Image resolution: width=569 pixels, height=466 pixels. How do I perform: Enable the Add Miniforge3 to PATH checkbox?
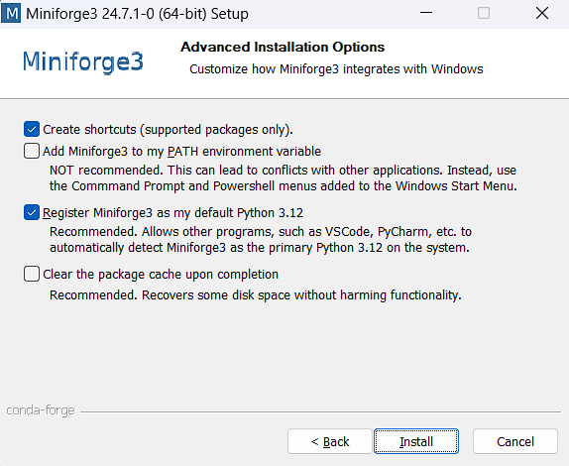coord(32,151)
